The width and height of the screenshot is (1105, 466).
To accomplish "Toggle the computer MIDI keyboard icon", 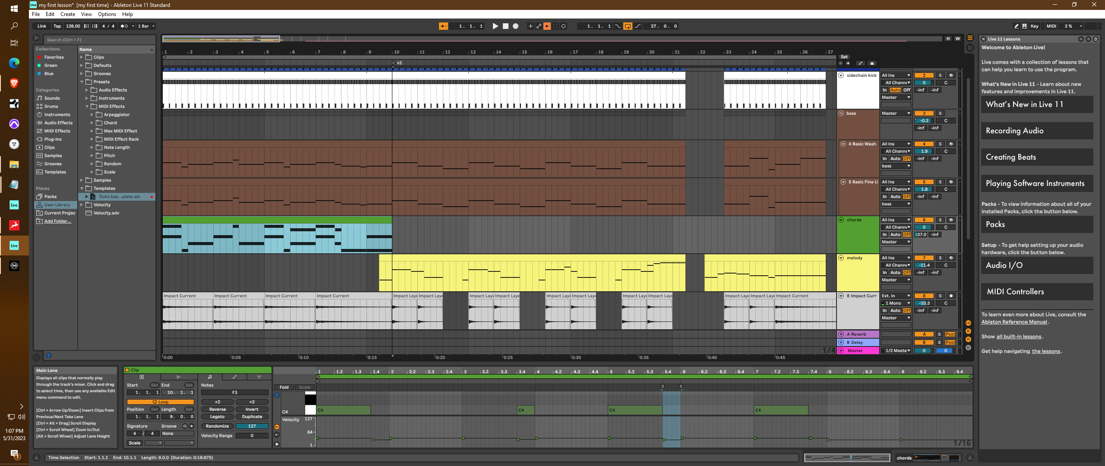I will 1025,26.
